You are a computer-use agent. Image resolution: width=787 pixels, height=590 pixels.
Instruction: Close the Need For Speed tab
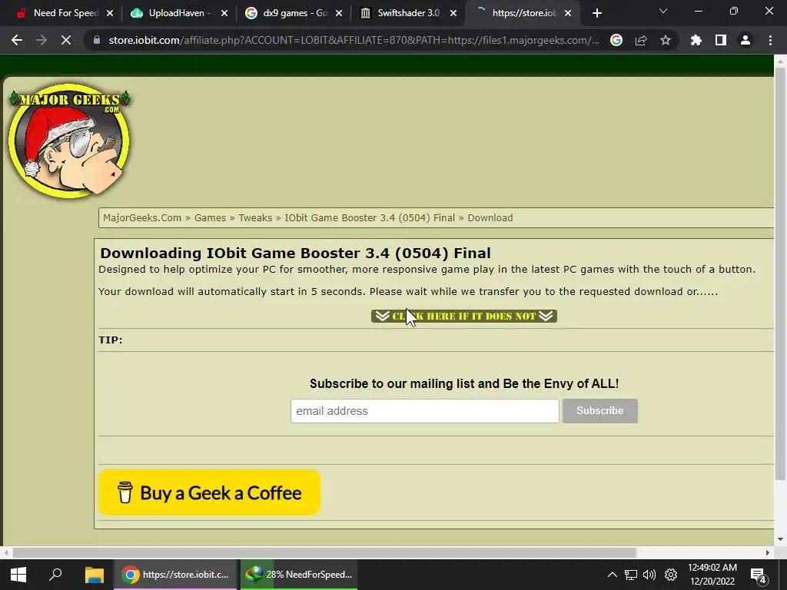point(110,13)
